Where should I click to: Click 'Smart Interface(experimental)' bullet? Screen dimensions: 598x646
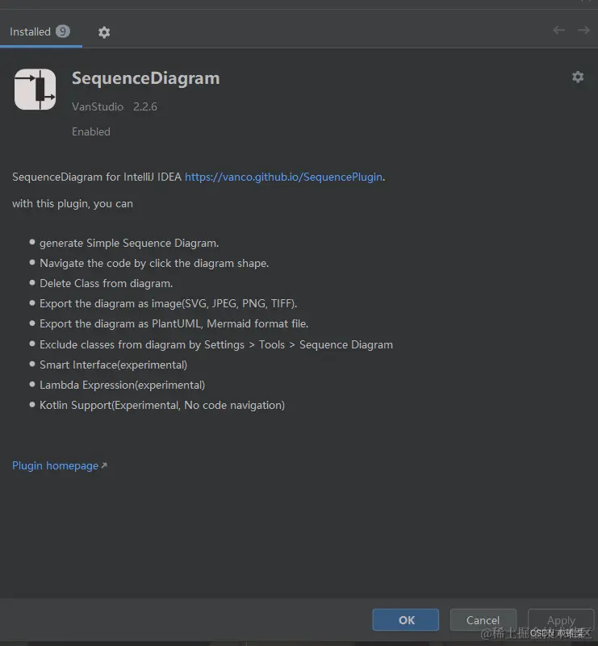coord(113,365)
